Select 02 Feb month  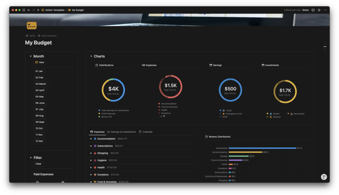point(39,78)
